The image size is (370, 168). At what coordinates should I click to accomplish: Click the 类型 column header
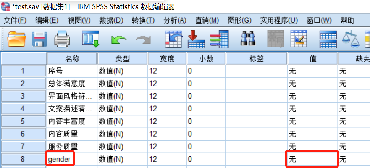[x=123, y=58]
